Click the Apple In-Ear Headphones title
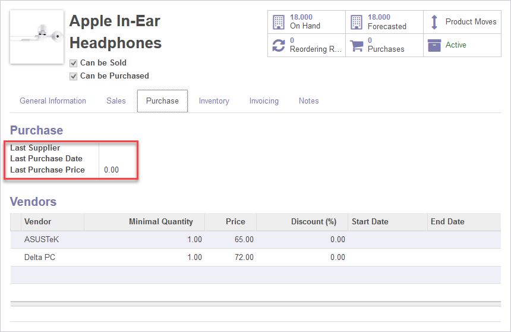The image size is (511, 332). click(x=115, y=32)
